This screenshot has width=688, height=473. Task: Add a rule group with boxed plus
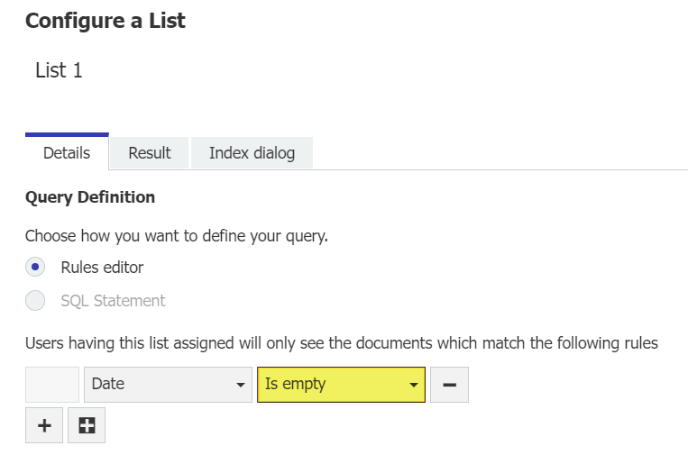[87, 425]
